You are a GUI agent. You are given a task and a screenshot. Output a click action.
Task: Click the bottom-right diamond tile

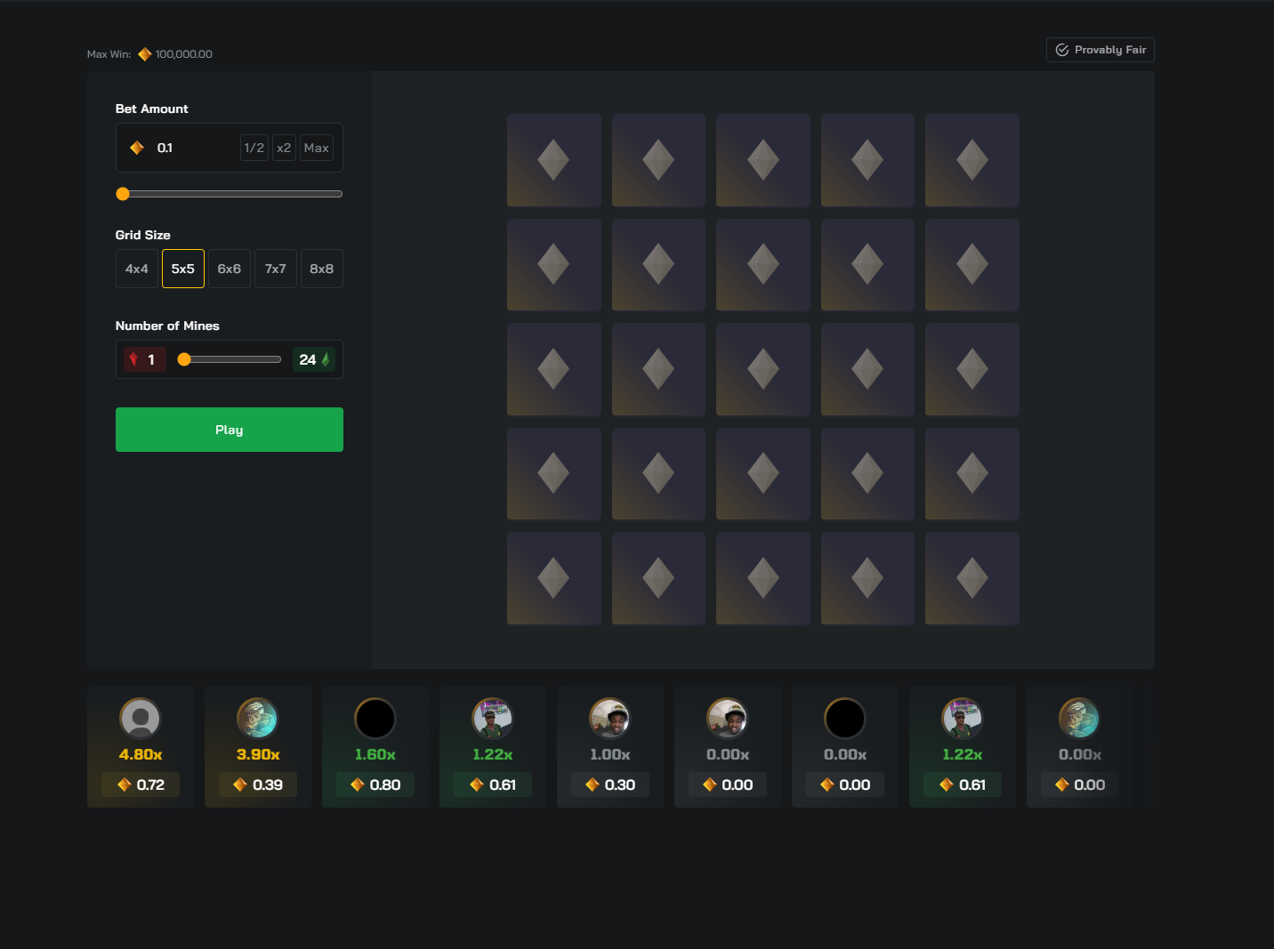pyautogui.click(x=972, y=578)
